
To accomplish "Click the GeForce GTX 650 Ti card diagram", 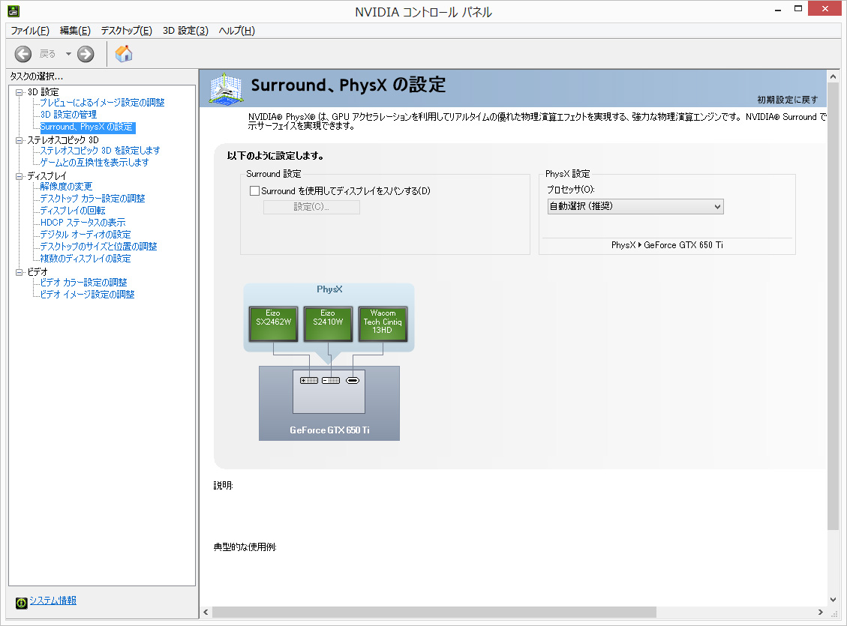I will tap(329, 403).
